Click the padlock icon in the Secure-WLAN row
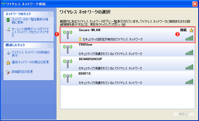The width and height of the screenshot is (199, 121). (x=80, y=39)
